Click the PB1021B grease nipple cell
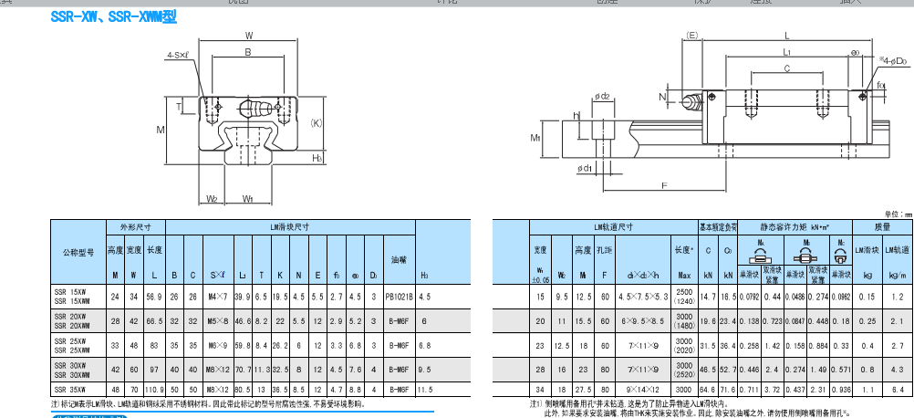Viewport: 914px width, 418px height. [400, 297]
